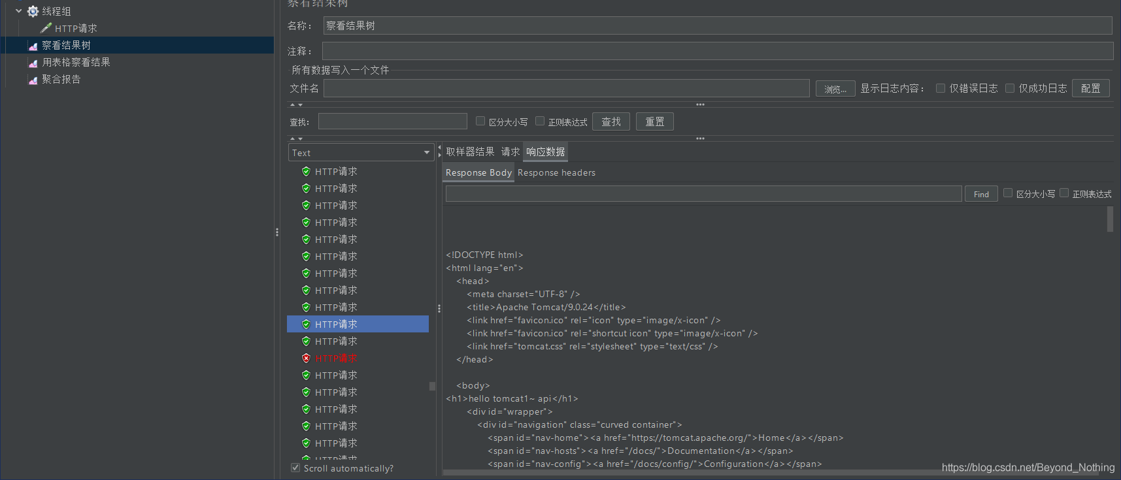This screenshot has width=1121, height=480.
Task: Click the response body Find input field
Action: click(x=703, y=193)
